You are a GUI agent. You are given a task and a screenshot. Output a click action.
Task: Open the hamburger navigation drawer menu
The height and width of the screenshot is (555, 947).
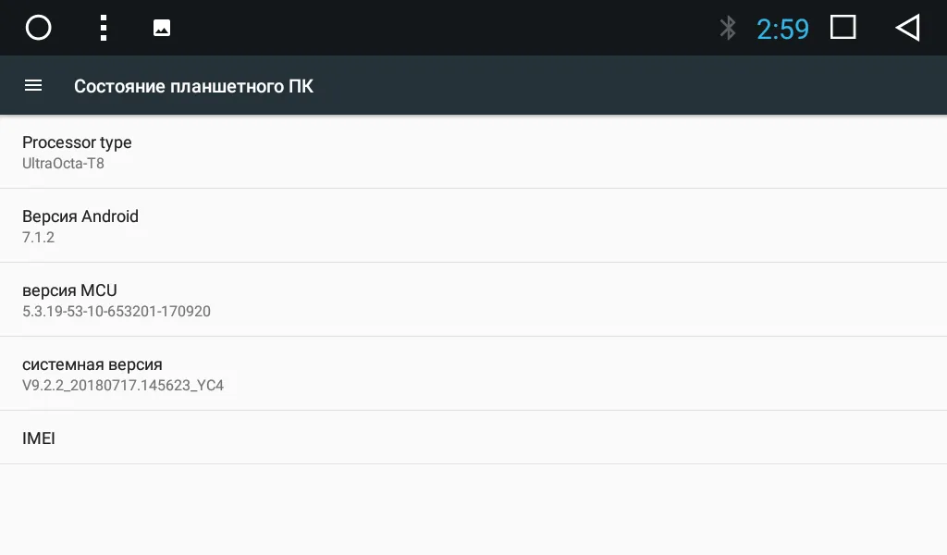pyautogui.click(x=33, y=86)
